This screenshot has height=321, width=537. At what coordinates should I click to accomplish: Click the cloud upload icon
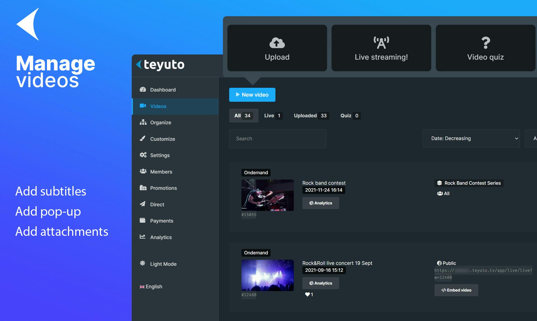pyautogui.click(x=277, y=43)
